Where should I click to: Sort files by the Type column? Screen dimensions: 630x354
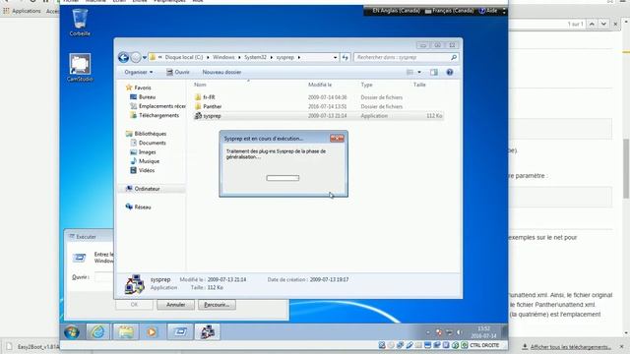366,85
